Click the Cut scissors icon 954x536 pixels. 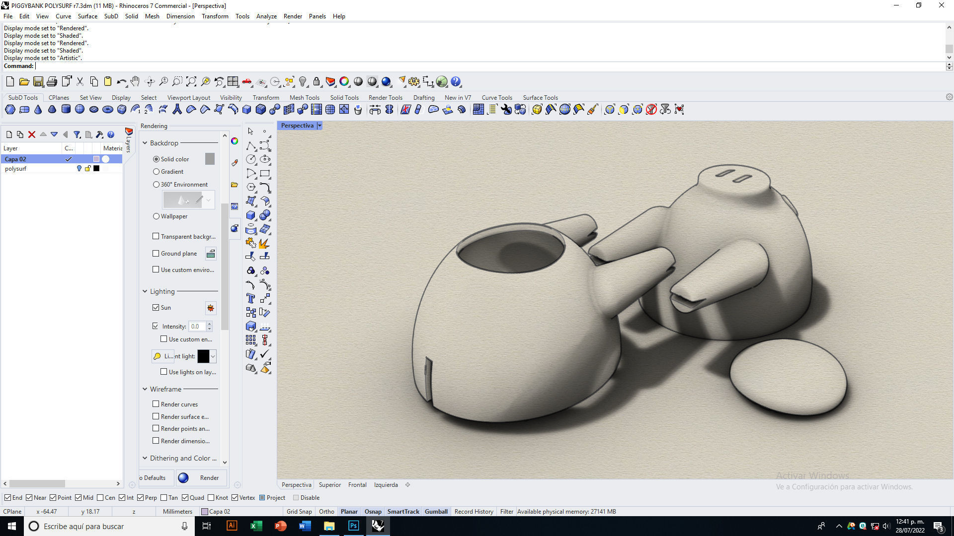click(x=79, y=82)
